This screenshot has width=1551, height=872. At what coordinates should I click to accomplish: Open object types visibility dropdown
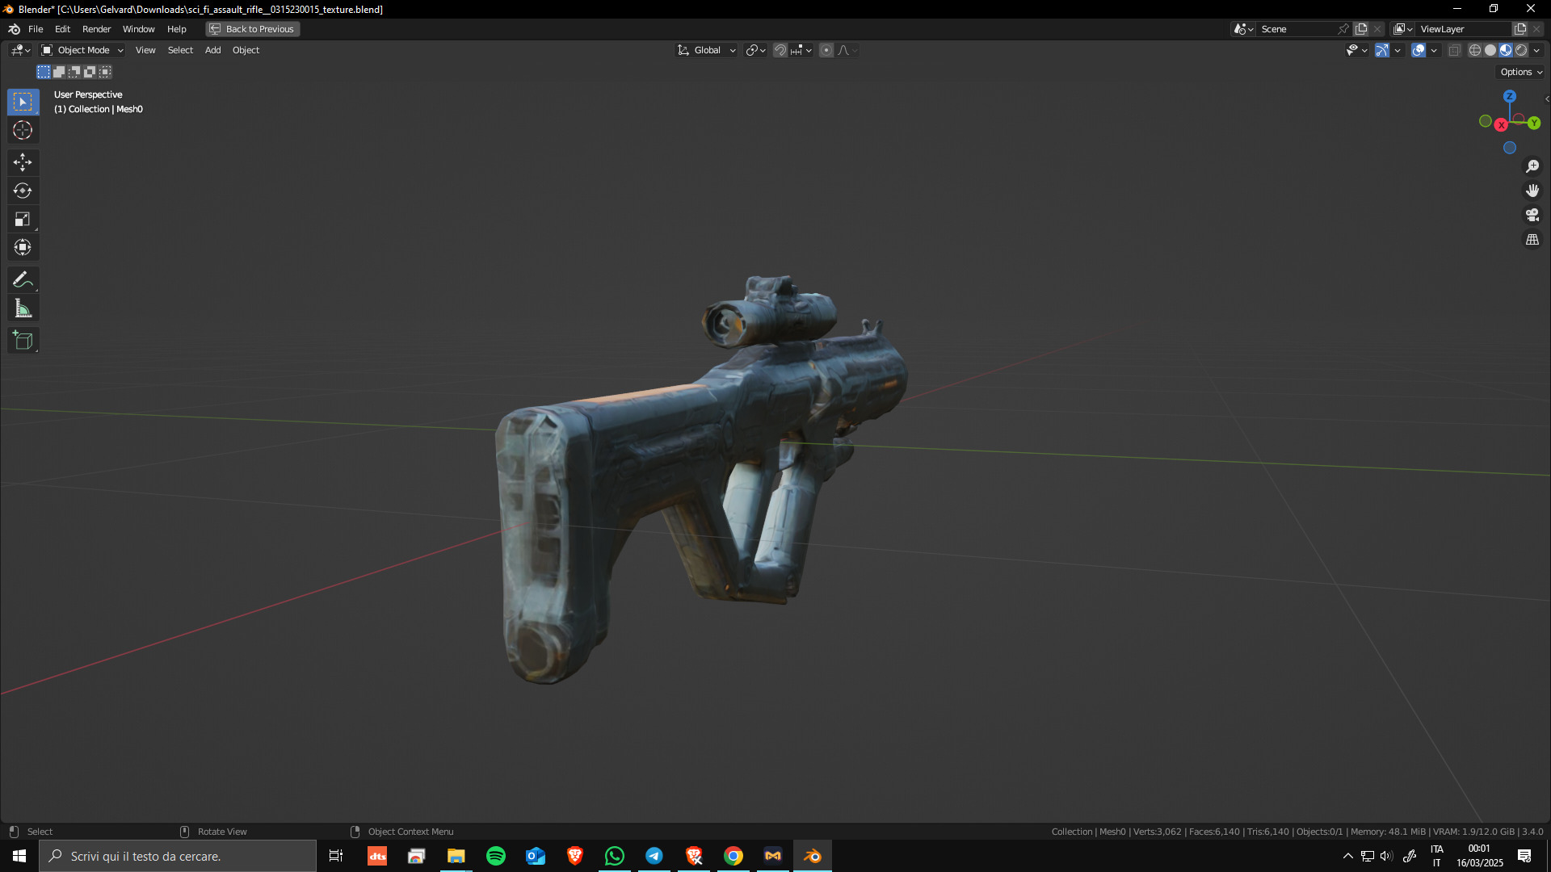click(x=1356, y=50)
